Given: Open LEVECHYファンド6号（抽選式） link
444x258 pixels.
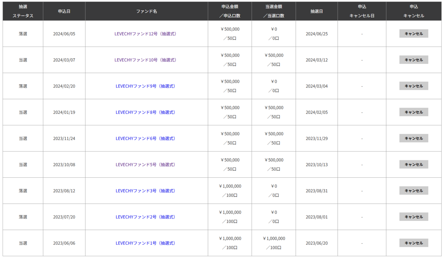Looking at the screenshot, I should 145,139.
